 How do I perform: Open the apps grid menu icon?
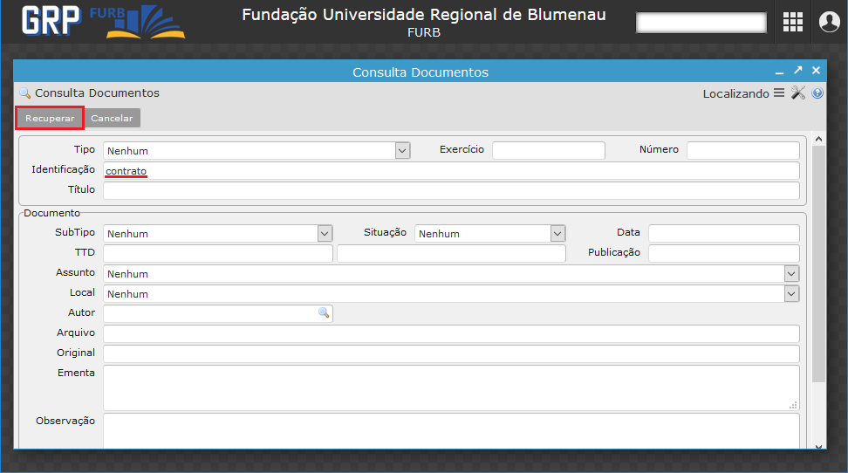(x=792, y=23)
